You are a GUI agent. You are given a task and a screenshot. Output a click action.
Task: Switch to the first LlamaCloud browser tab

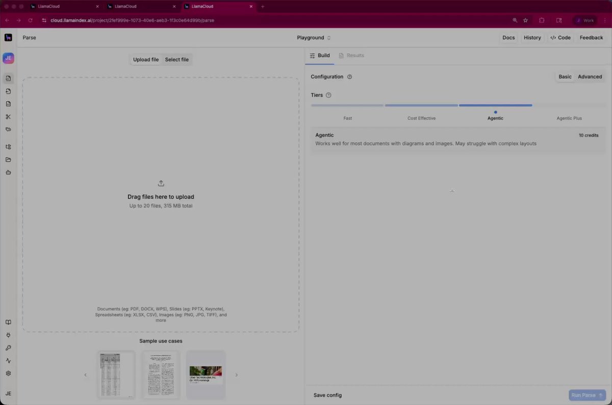pyautogui.click(x=63, y=7)
